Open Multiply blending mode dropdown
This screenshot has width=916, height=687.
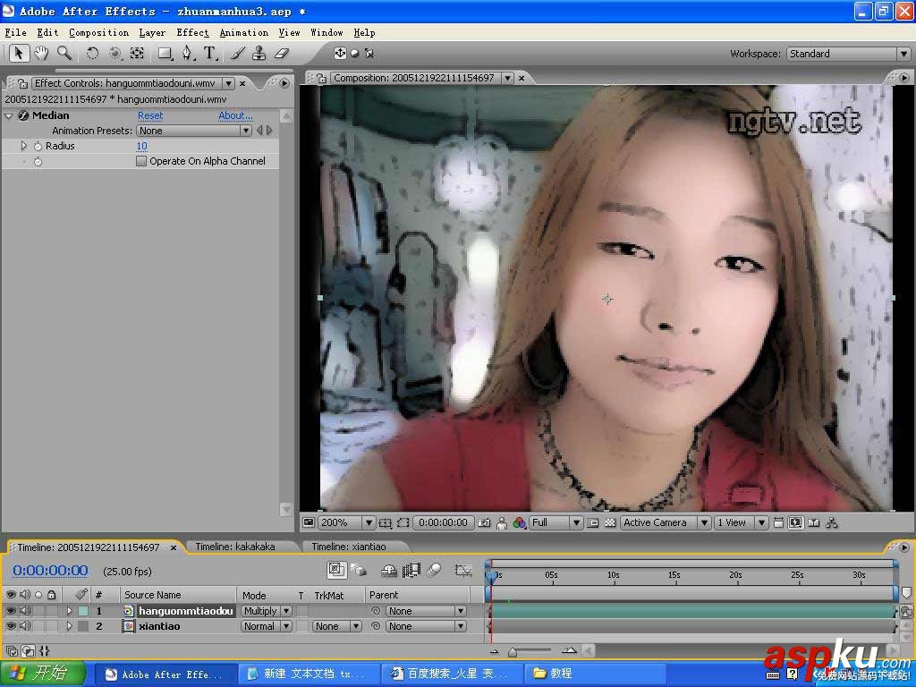click(267, 611)
